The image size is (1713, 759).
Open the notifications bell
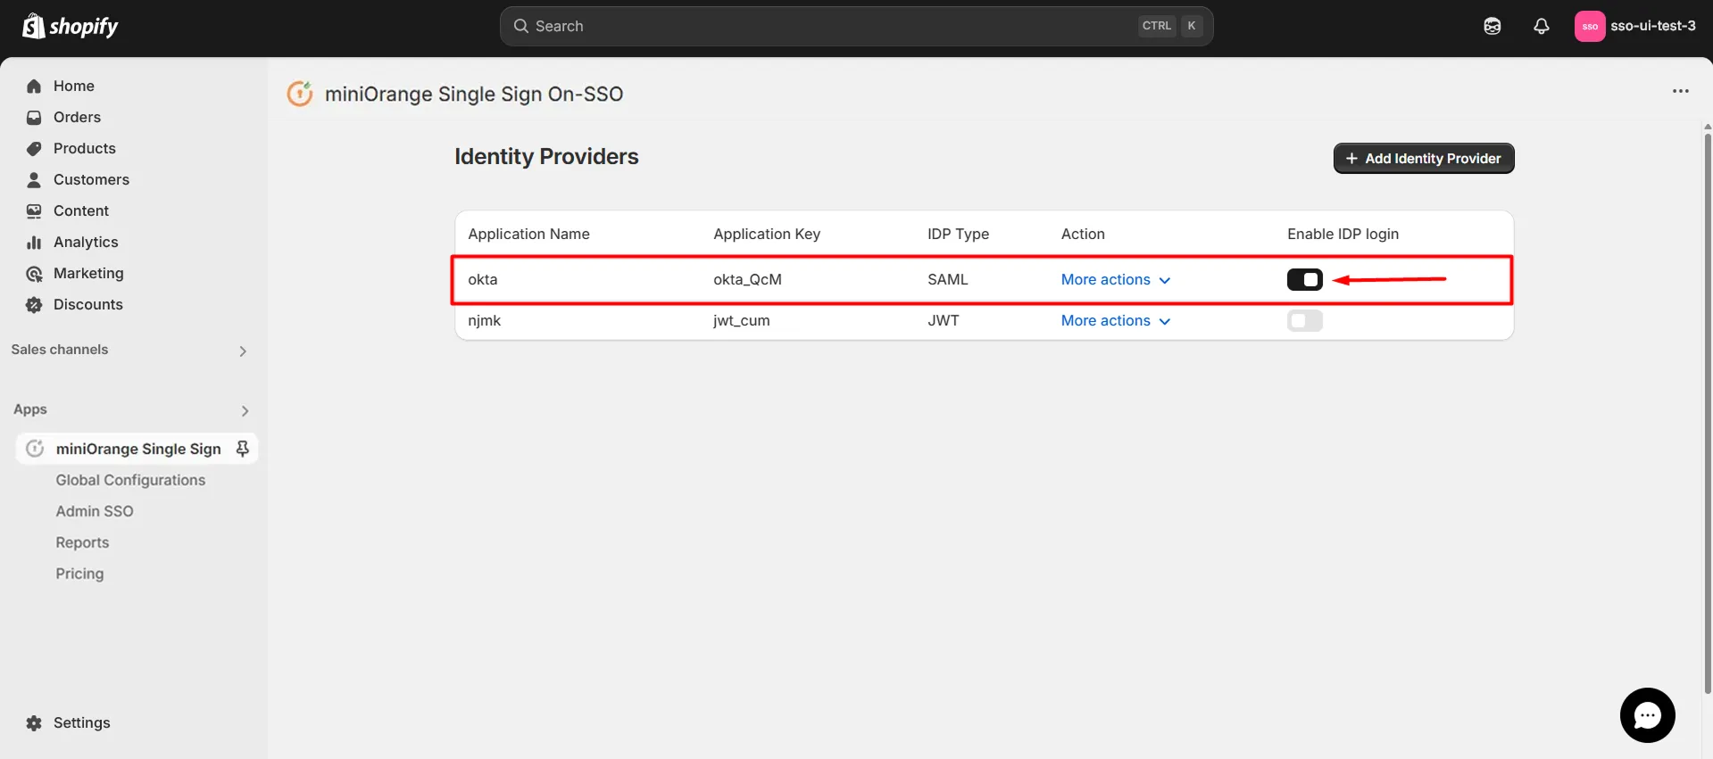pyautogui.click(x=1542, y=27)
